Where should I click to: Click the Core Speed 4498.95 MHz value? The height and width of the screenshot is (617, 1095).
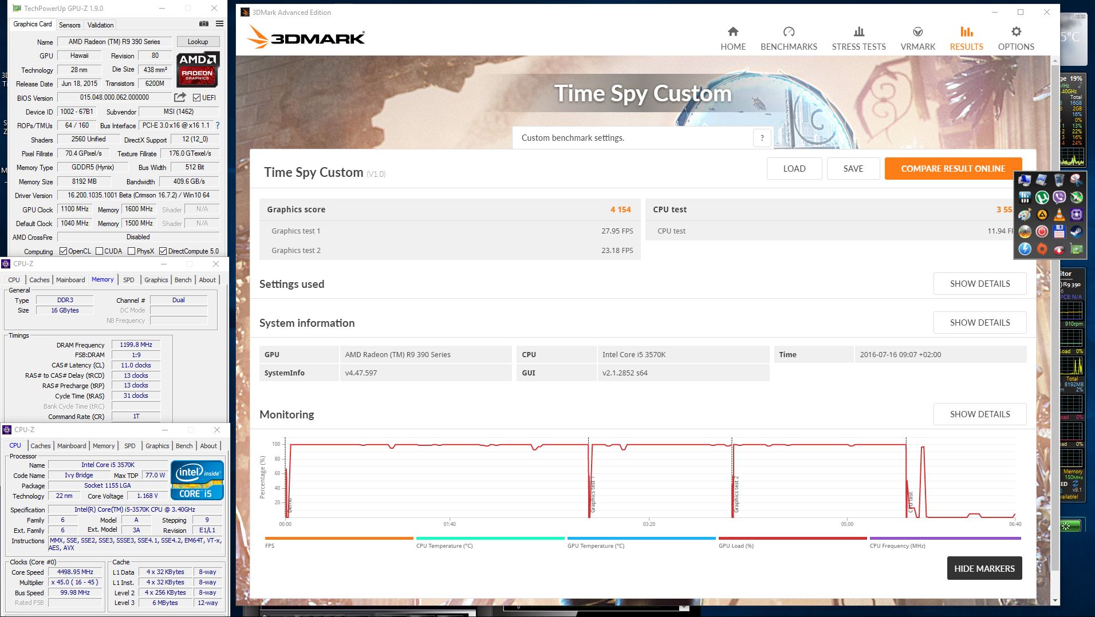click(75, 572)
